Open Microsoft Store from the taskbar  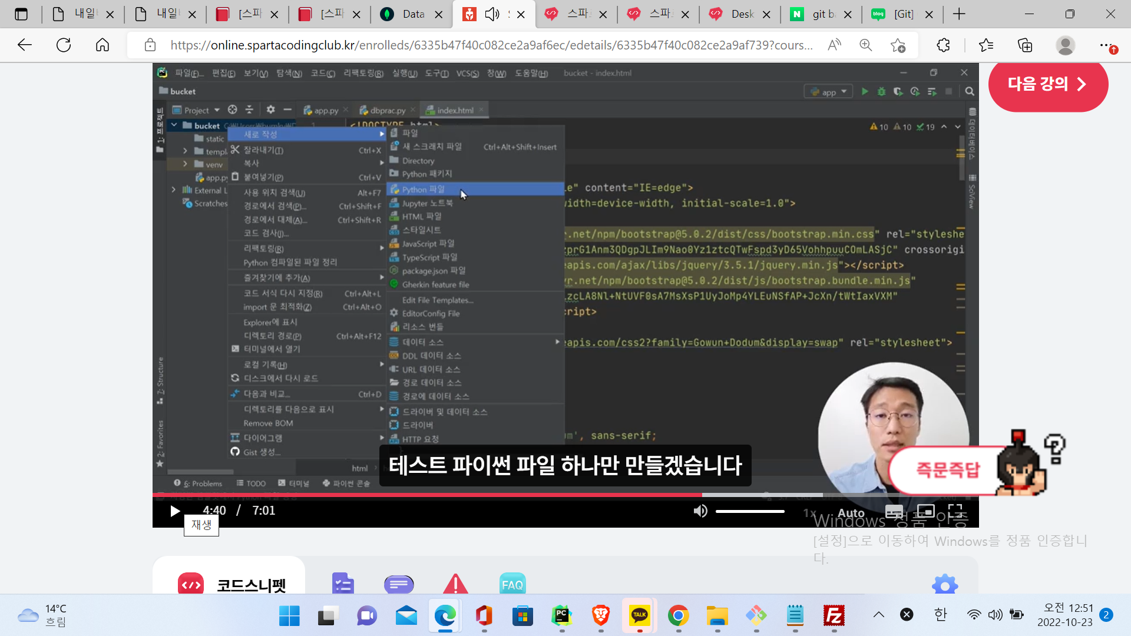click(522, 616)
